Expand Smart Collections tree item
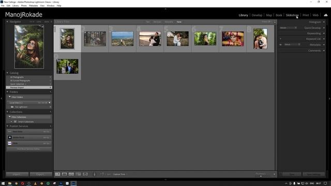 coord(11,122)
